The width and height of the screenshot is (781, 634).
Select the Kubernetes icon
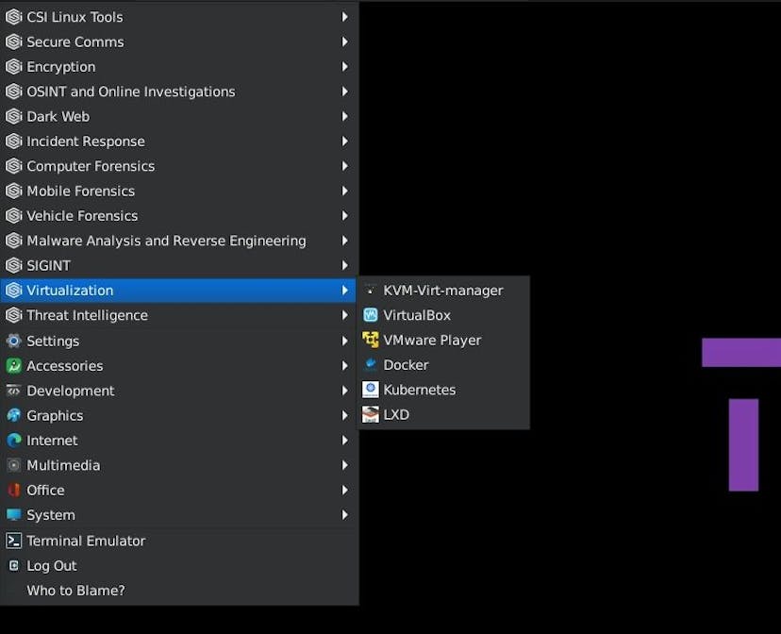370,390
